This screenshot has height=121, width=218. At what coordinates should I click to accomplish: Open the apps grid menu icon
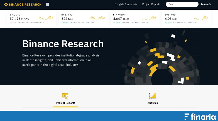pyautogui.click(x=47, y=4)
